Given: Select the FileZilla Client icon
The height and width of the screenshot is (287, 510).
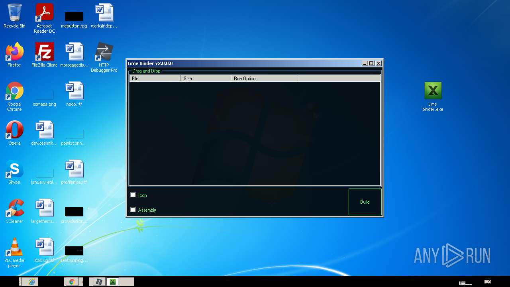Looking at the screenshot, I should 44,55.
